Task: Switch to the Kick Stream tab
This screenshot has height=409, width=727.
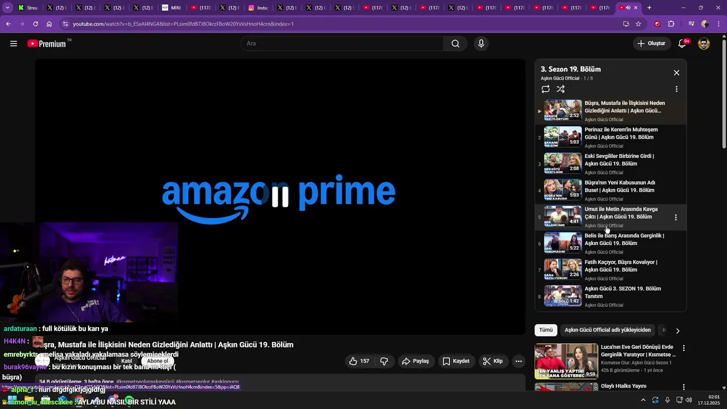Action: pos(27,8)
